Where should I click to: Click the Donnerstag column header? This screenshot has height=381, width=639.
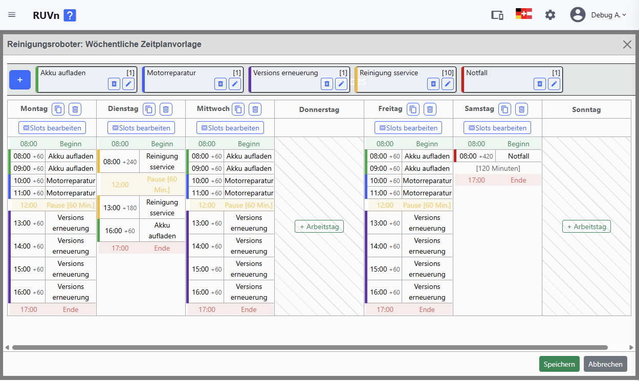pyautogui.click(x=319, y=109)
